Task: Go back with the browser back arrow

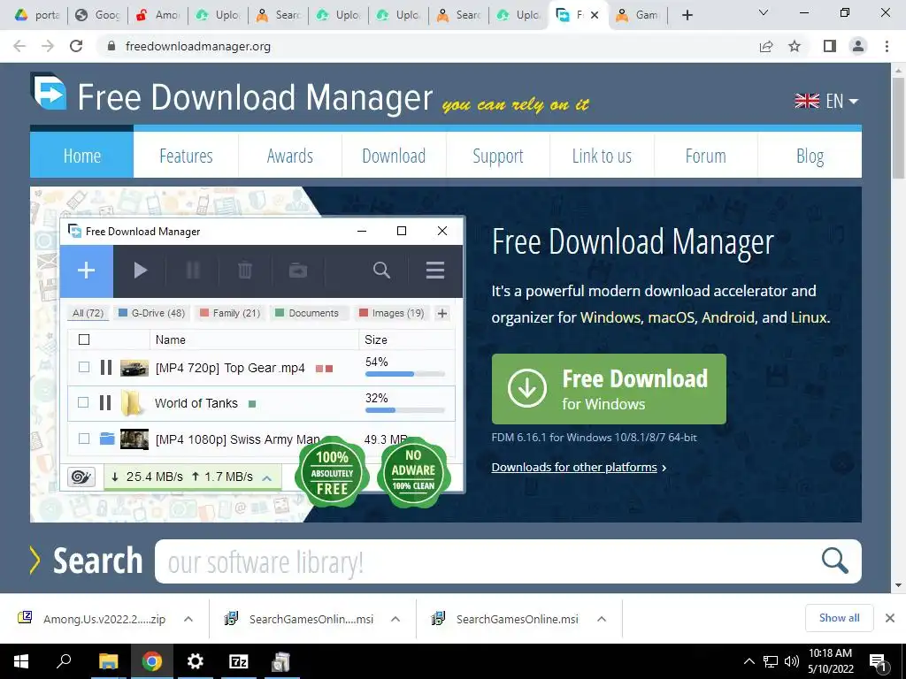Action: [19, 46]
